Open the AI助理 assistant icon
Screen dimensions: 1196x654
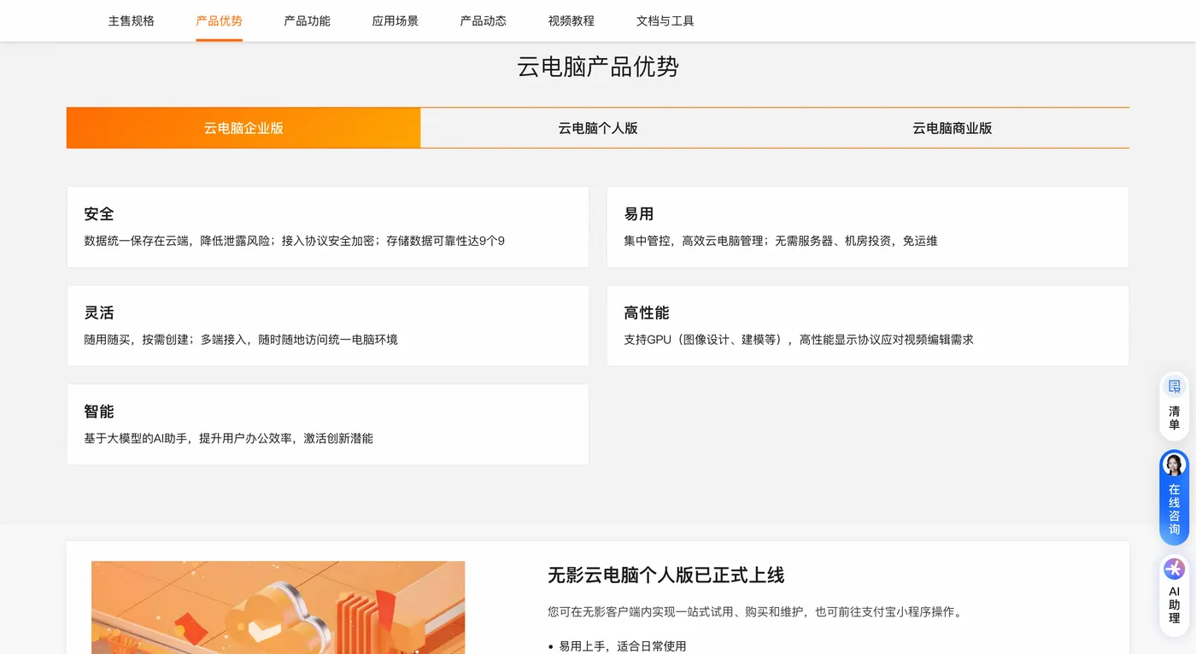[1174, 569]
